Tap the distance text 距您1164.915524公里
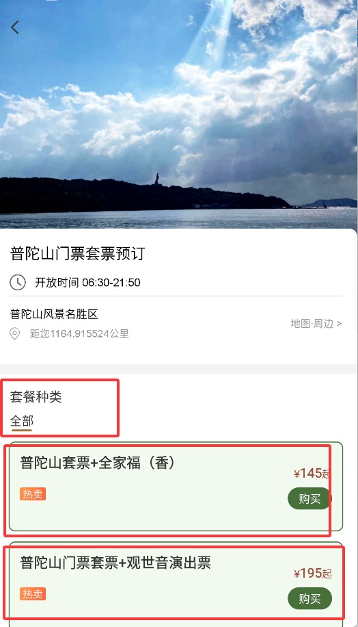358x627 pixels. click(79, 334)
